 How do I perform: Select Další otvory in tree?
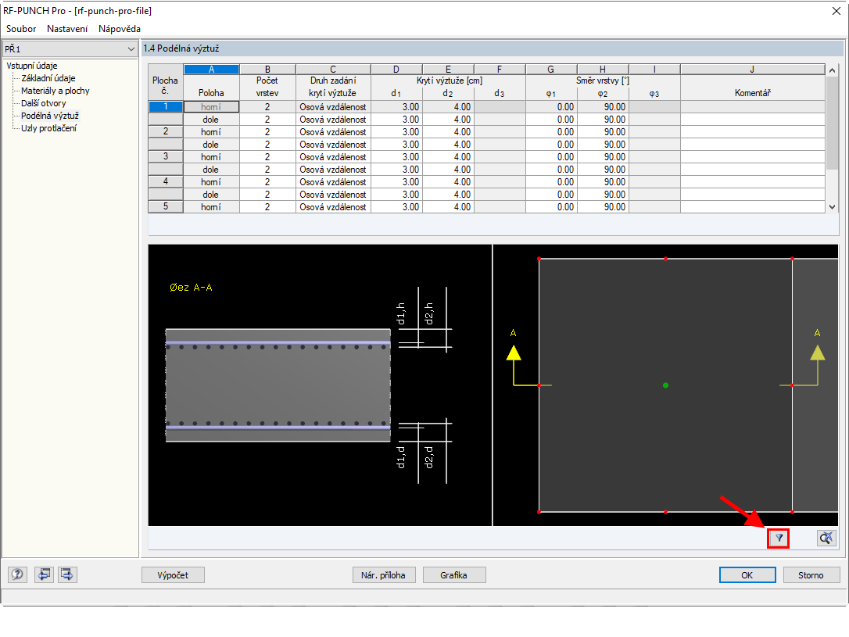[43, 103]
